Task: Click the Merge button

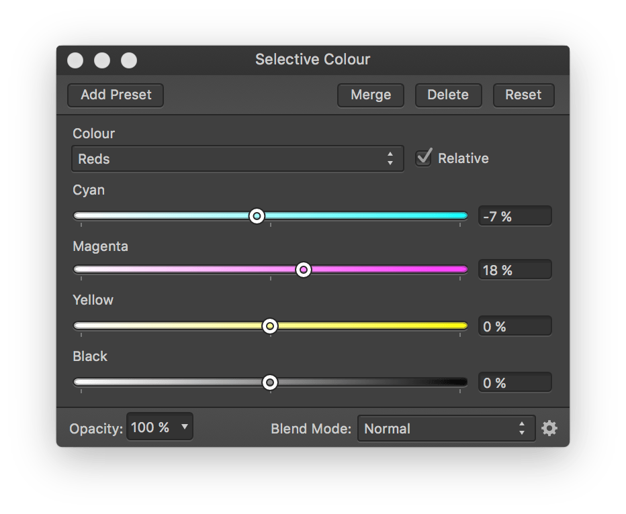Action: coord(370,95)
